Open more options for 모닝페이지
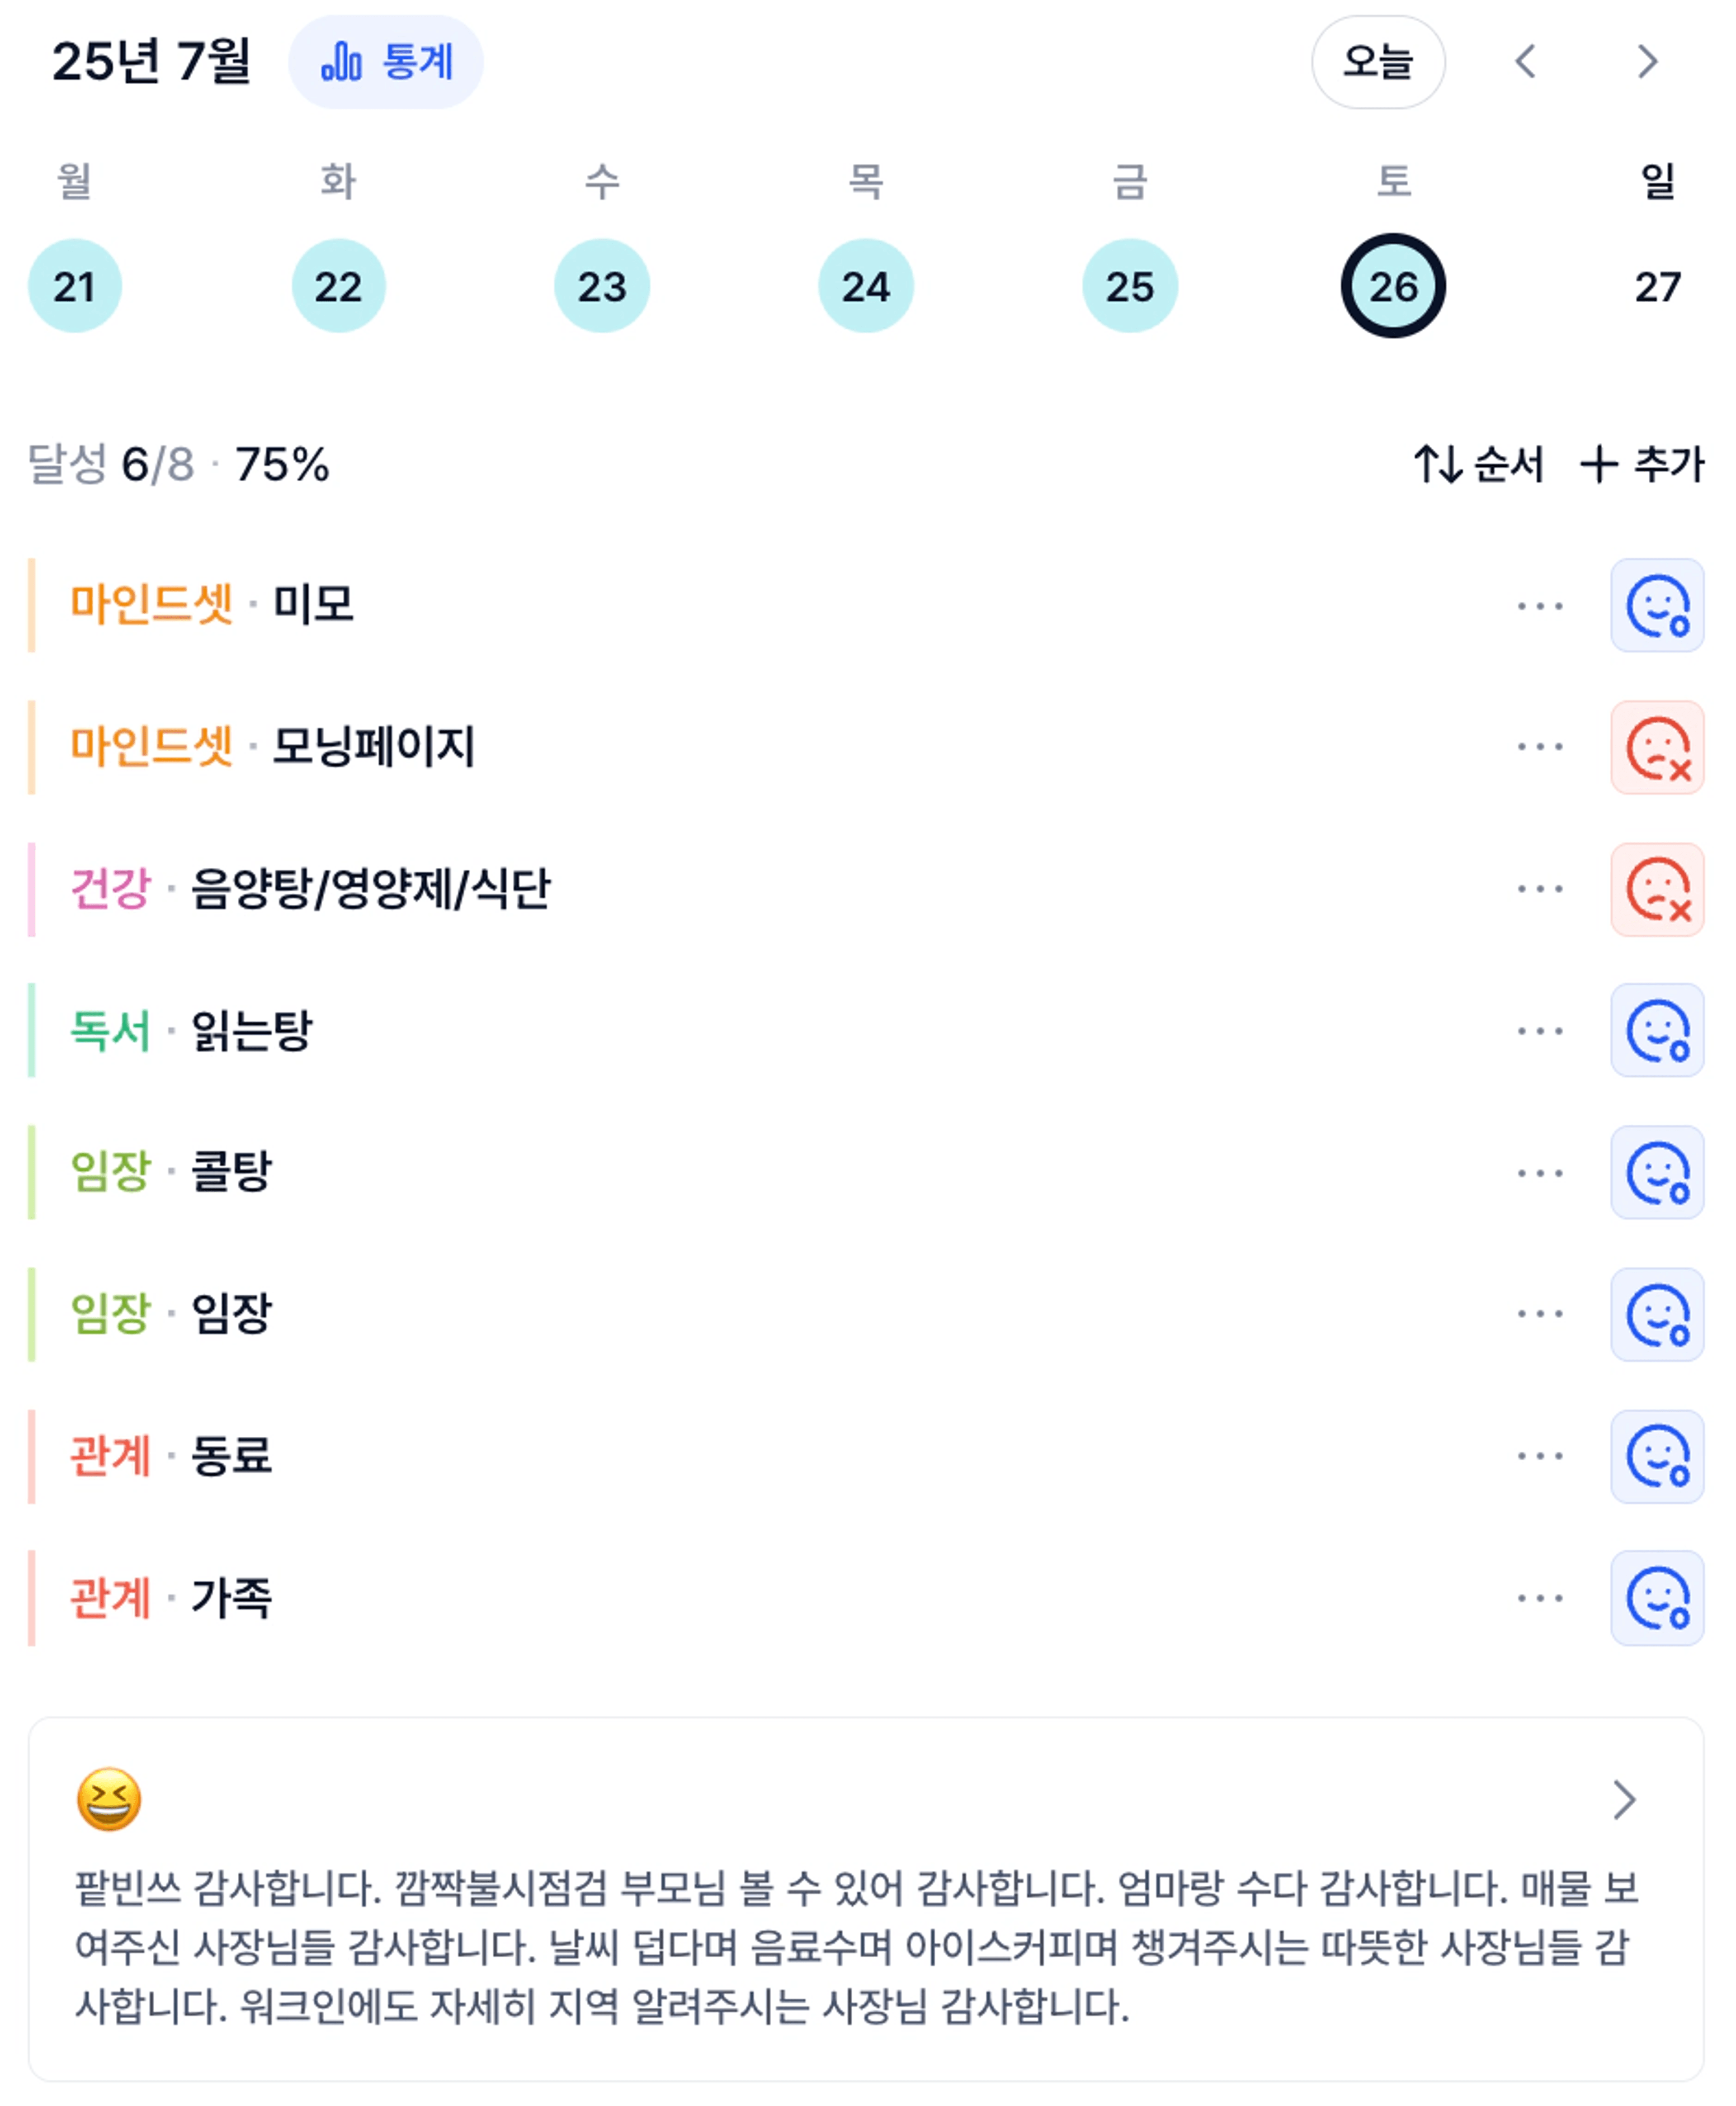1736x2106 pixels. [1540, 748]
